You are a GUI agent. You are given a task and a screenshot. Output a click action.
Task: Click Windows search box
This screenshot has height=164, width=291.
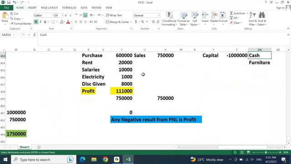[x=44, y=159]
